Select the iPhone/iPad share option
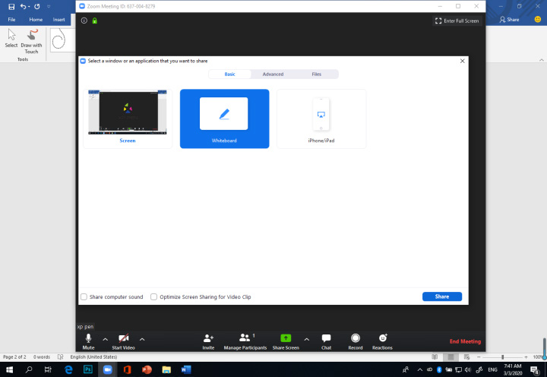 point(321,119)
